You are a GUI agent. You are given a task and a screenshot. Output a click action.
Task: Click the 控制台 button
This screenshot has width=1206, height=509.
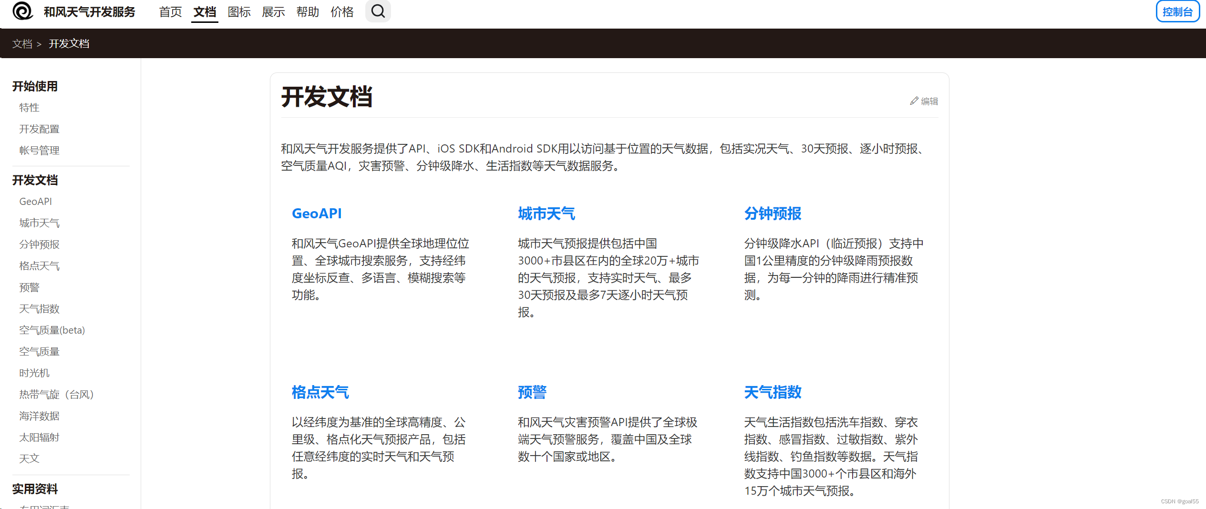coord(1177,11)
